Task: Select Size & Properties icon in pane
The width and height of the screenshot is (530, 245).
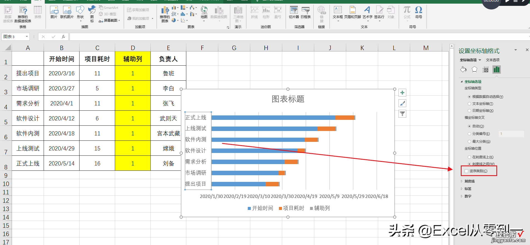Action: (486, 70)
